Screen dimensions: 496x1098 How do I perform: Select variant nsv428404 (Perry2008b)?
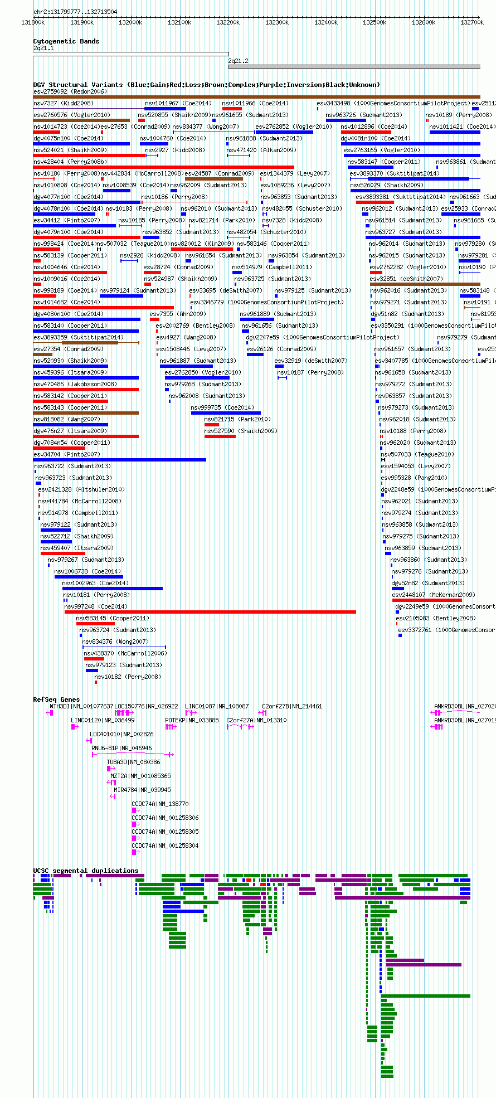[163, 167]
